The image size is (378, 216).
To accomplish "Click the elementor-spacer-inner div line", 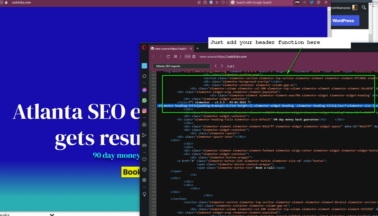I will pyautogui.click(x=211, y=137).
